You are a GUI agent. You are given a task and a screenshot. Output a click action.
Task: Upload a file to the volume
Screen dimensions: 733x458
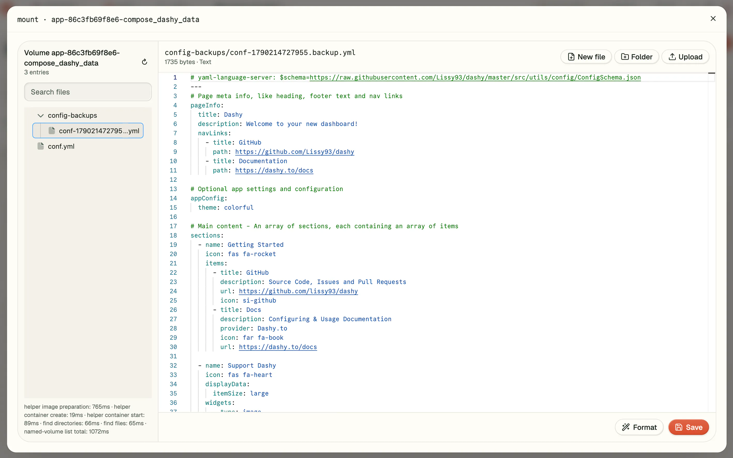(x=685, y=57)
